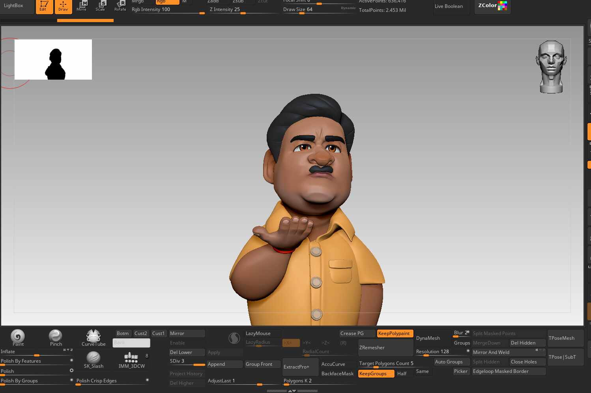The image size is (591, 393).
Task: Disable the KeepPolypaint option
Action: click(x=395, y=333)
